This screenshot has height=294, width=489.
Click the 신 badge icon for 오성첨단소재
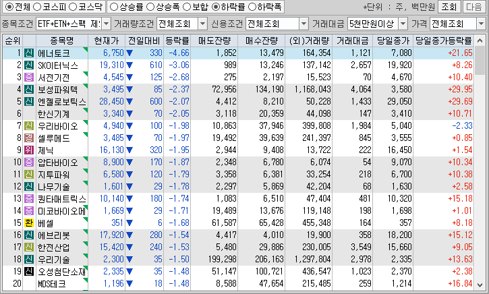click(29, 272)
